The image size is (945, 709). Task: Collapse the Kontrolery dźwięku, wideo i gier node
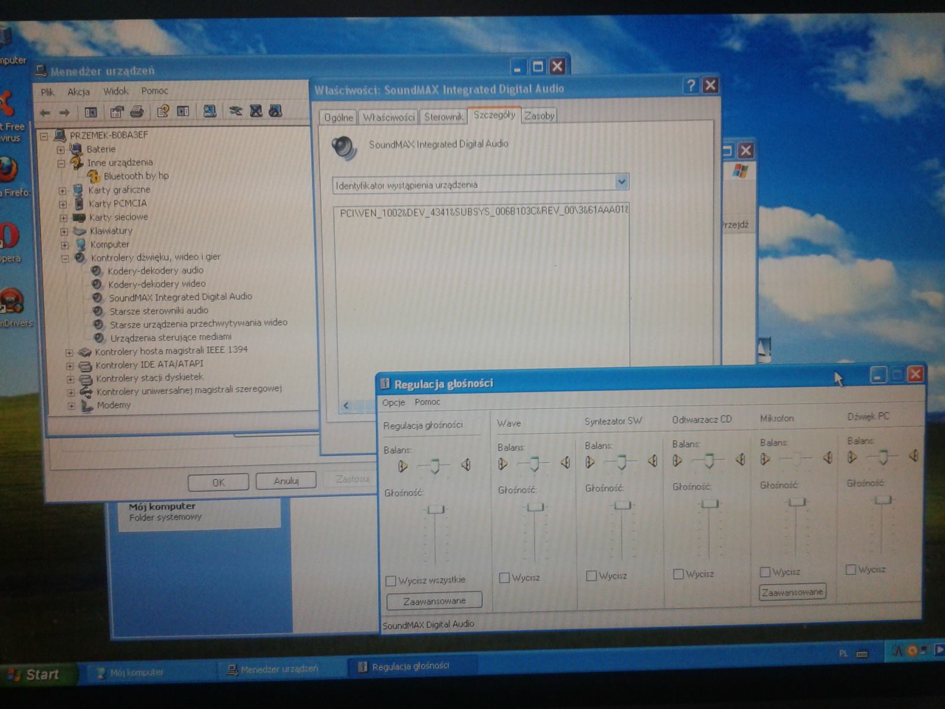65,258
